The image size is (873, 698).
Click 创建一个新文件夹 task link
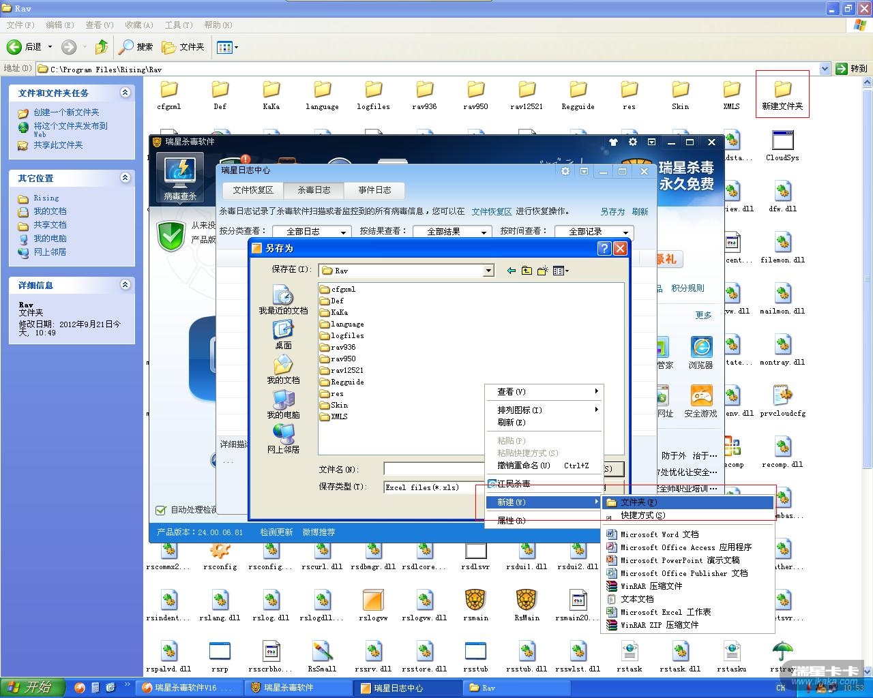pyautogui.click(x=66, y=112)
